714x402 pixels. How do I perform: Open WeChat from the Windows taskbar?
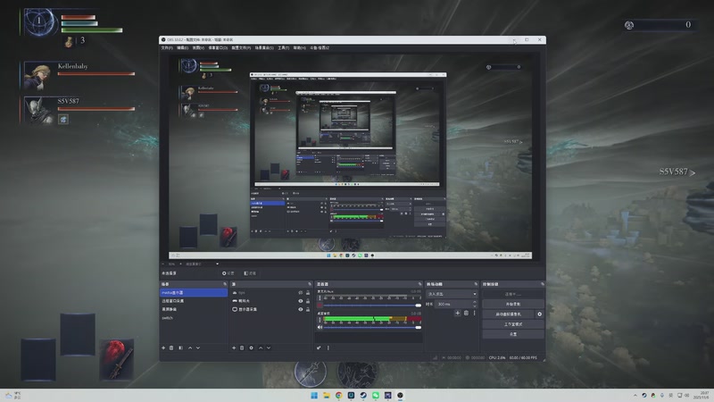click(376, 395)
